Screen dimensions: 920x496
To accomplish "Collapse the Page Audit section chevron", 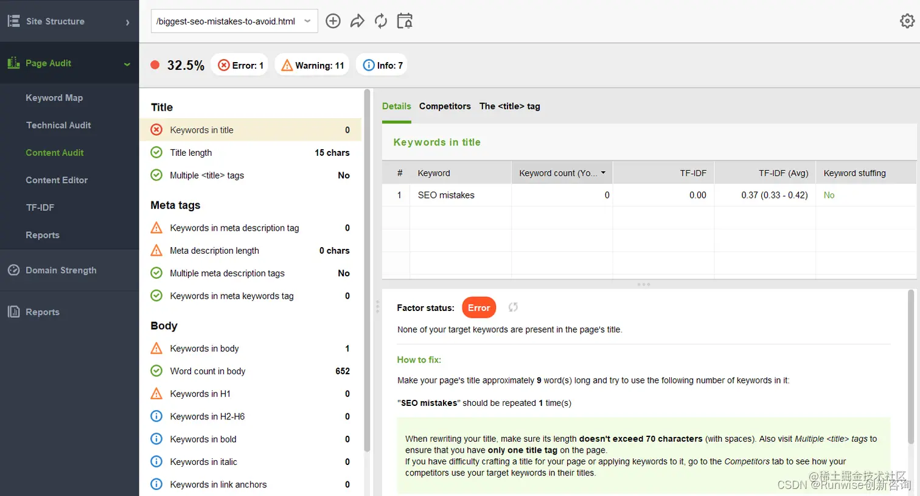I will point(127,64).
